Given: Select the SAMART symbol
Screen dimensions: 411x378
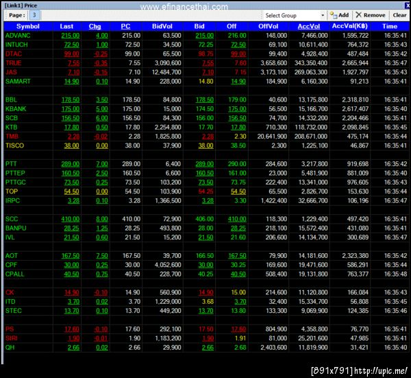Looking at the screenshot, I should coord(18,82).
